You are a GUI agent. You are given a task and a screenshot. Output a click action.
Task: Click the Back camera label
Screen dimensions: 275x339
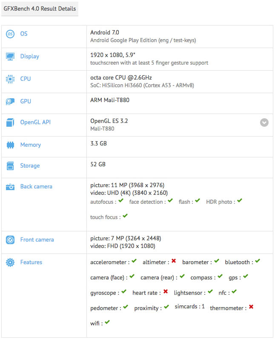(x=36, y=186)
